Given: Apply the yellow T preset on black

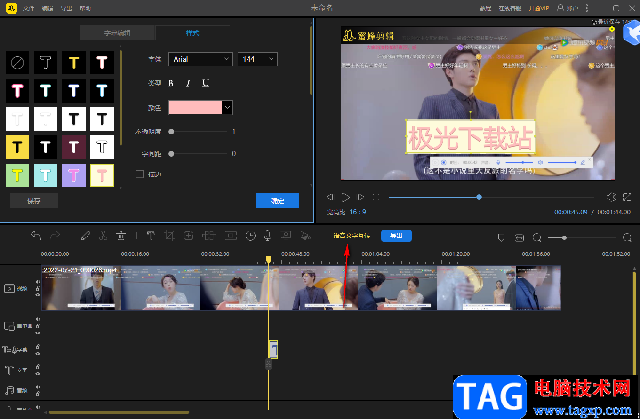Looking at the screenshot, I should (74, 63).
